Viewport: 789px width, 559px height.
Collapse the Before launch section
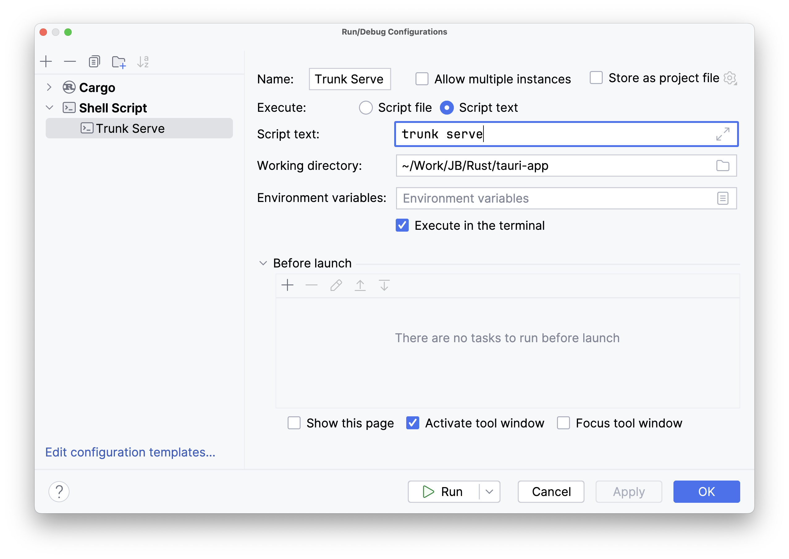(x=263, y=263)
